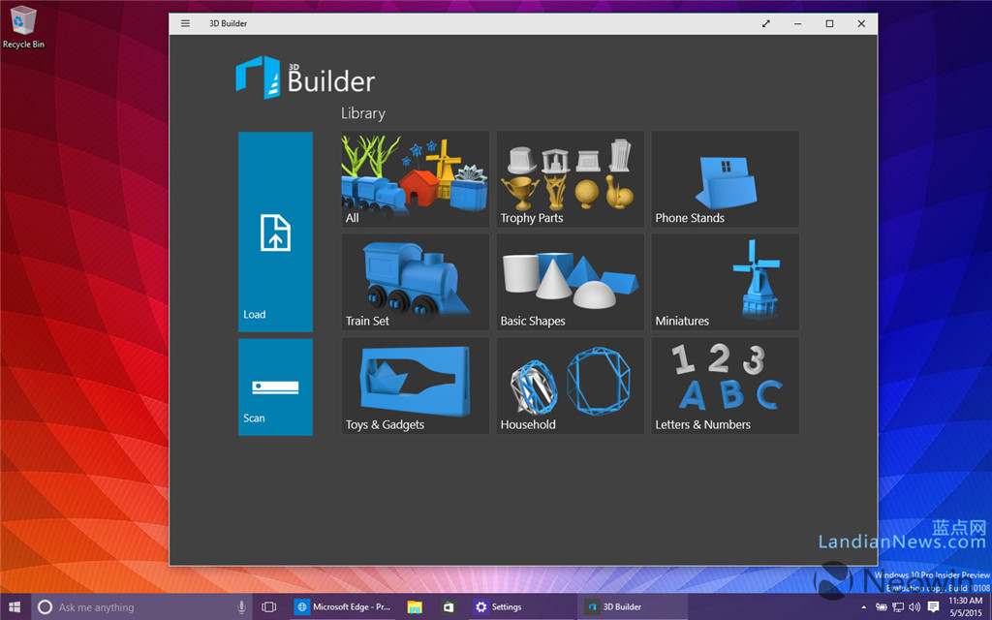992x620 pixels.
Task: Open Task View on the taskbar
Action: pyautogui.click(x=268, y=606)
